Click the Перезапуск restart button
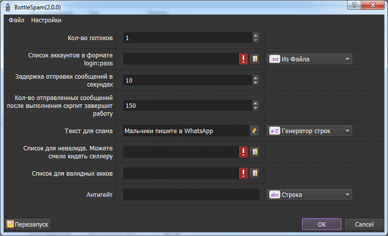388x236 pixels. (x=28, y=224)
